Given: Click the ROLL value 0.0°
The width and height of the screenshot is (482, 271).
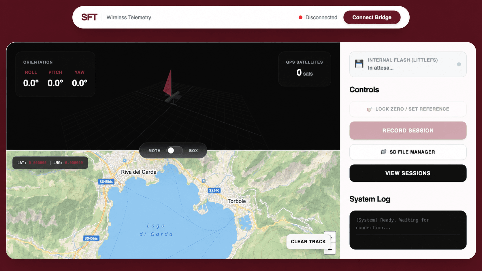Looking at the screenshot, I should tap(31, 83).
